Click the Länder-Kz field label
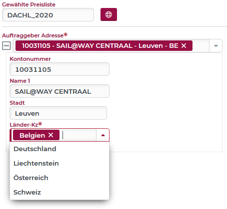Viewport: 227px width, 209px height. click(x=24, y=125)
